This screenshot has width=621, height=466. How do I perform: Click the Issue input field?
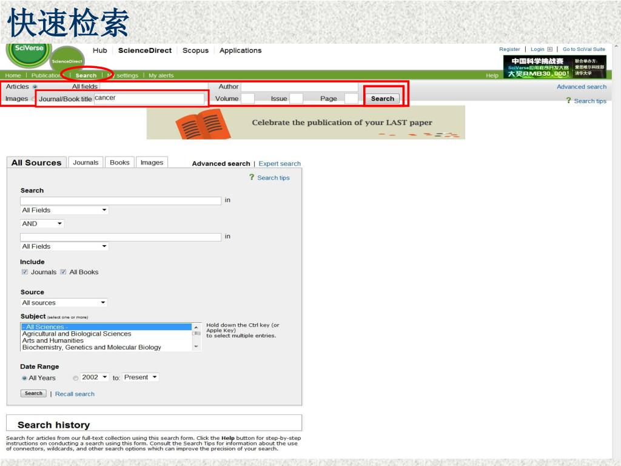click(x=296, y=98)
